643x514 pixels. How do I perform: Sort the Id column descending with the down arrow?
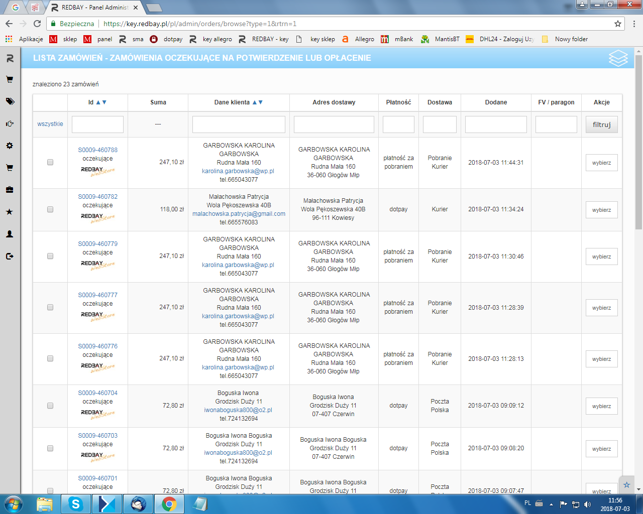[104, 102]
